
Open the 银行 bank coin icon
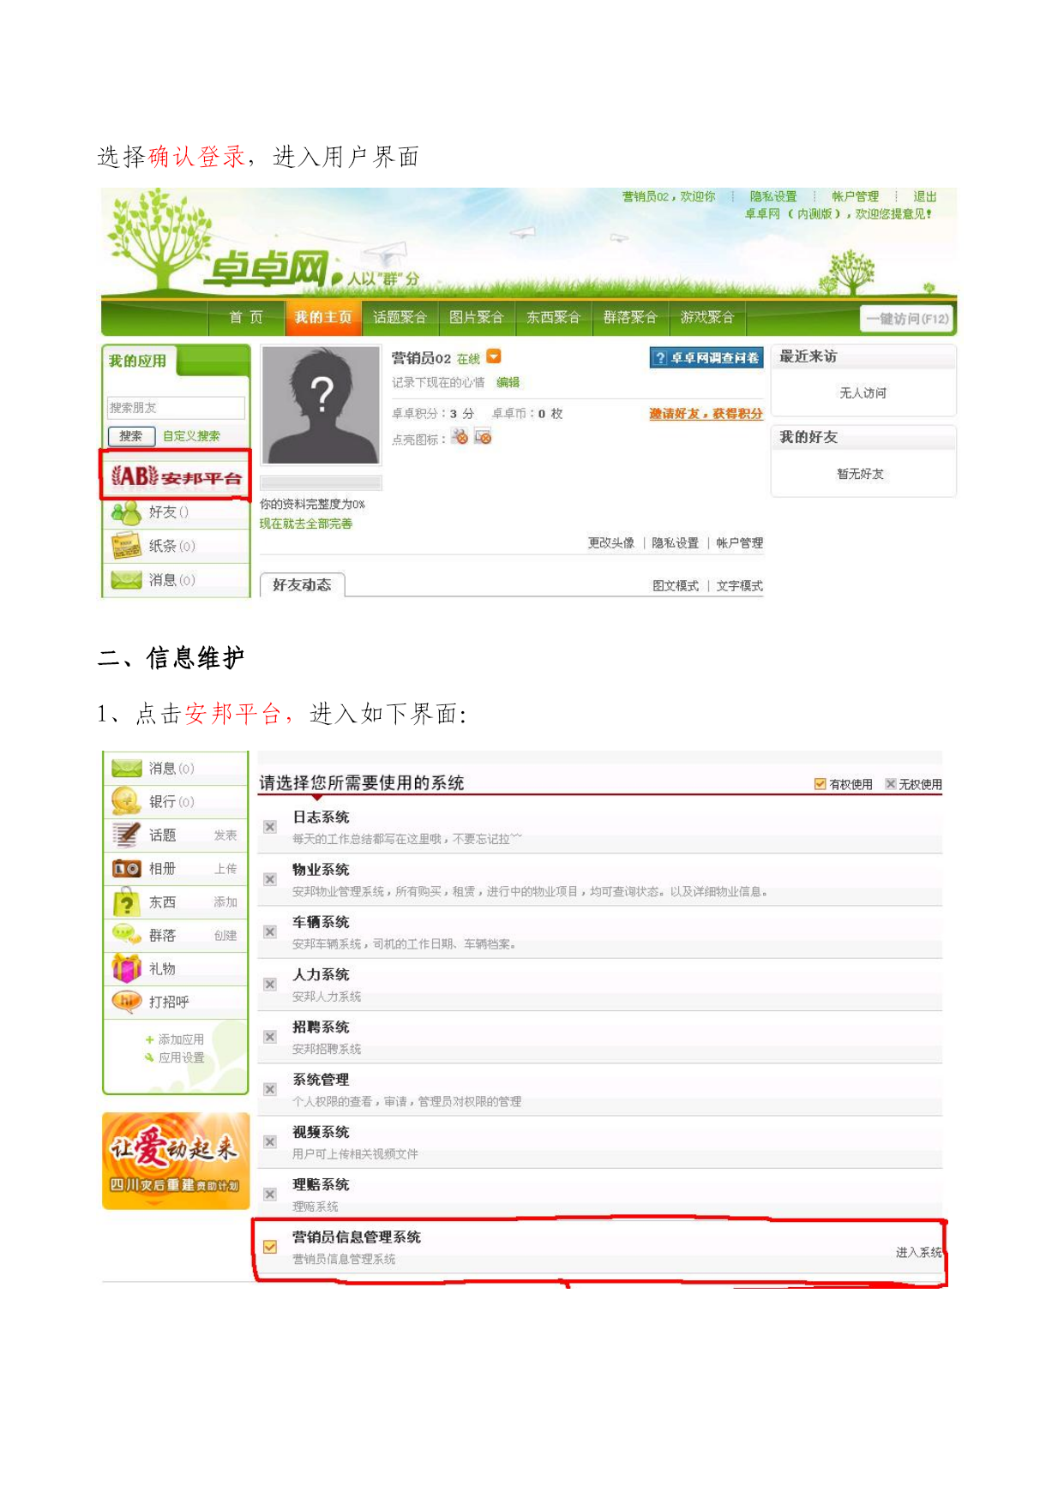click(126, 801)
